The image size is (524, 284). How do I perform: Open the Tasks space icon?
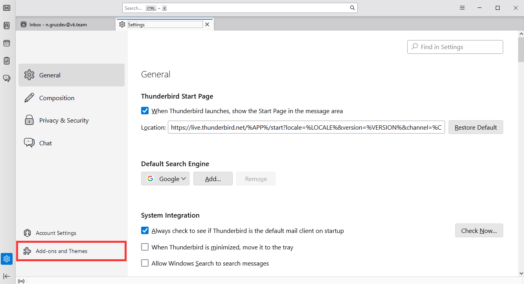pos(7,60)
